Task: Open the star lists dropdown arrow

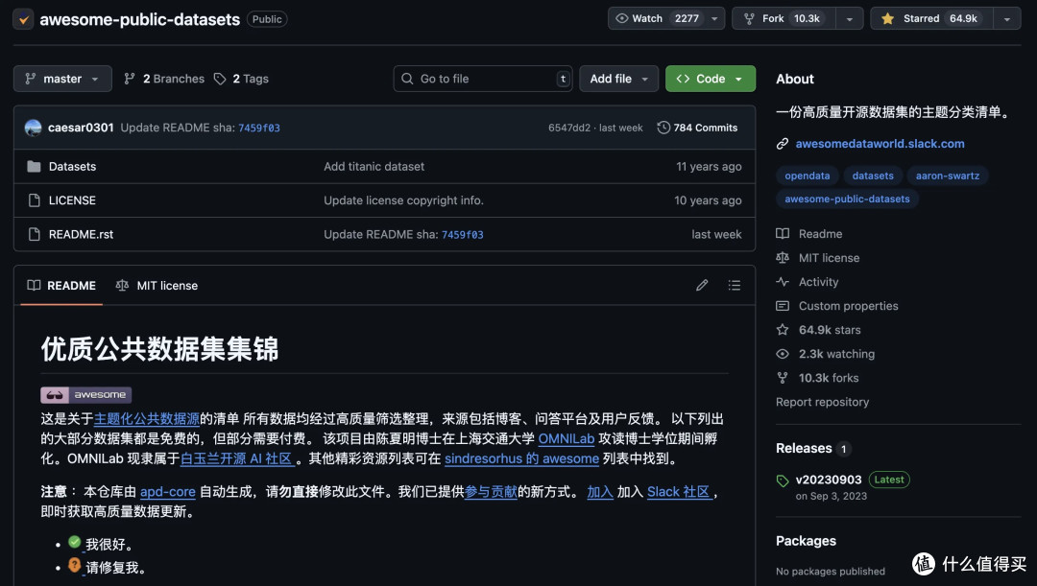Action: 1006,18
